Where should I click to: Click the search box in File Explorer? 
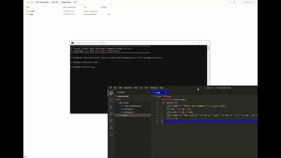click(x=248, y=2)
